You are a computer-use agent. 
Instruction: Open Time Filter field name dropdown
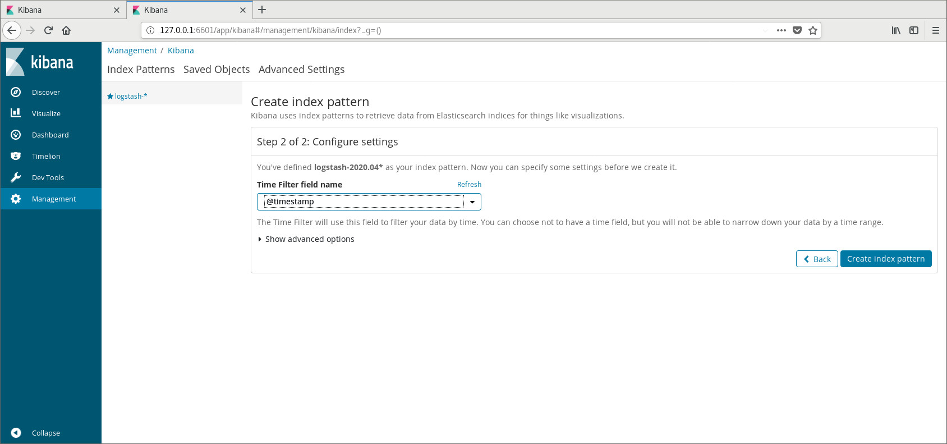pos(369,202)
